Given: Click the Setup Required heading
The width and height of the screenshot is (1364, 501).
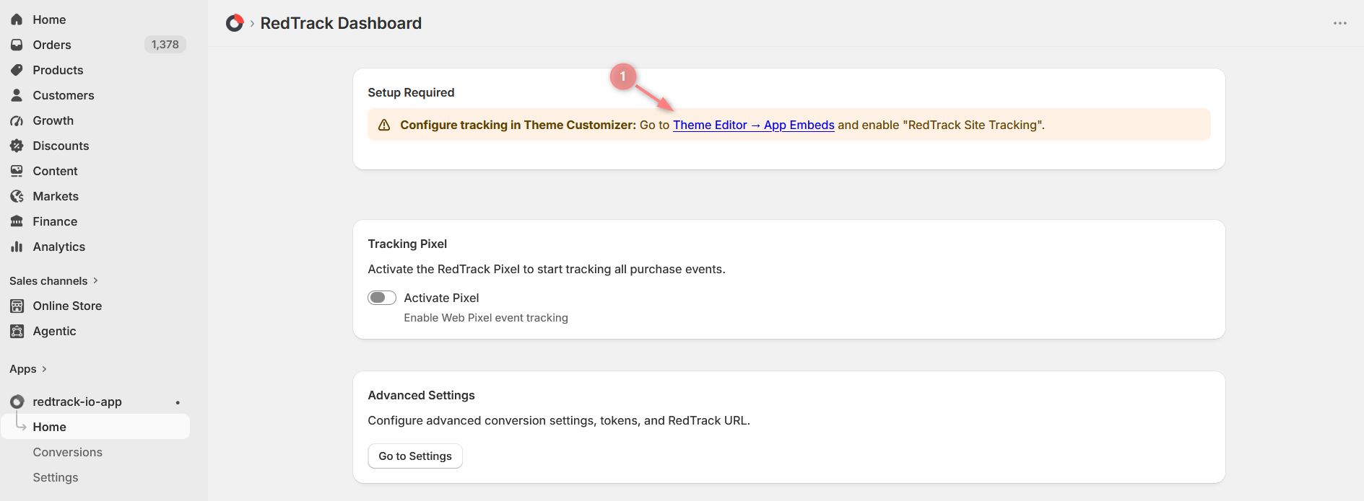Looking at the screenshot, I should click(411, 92).
